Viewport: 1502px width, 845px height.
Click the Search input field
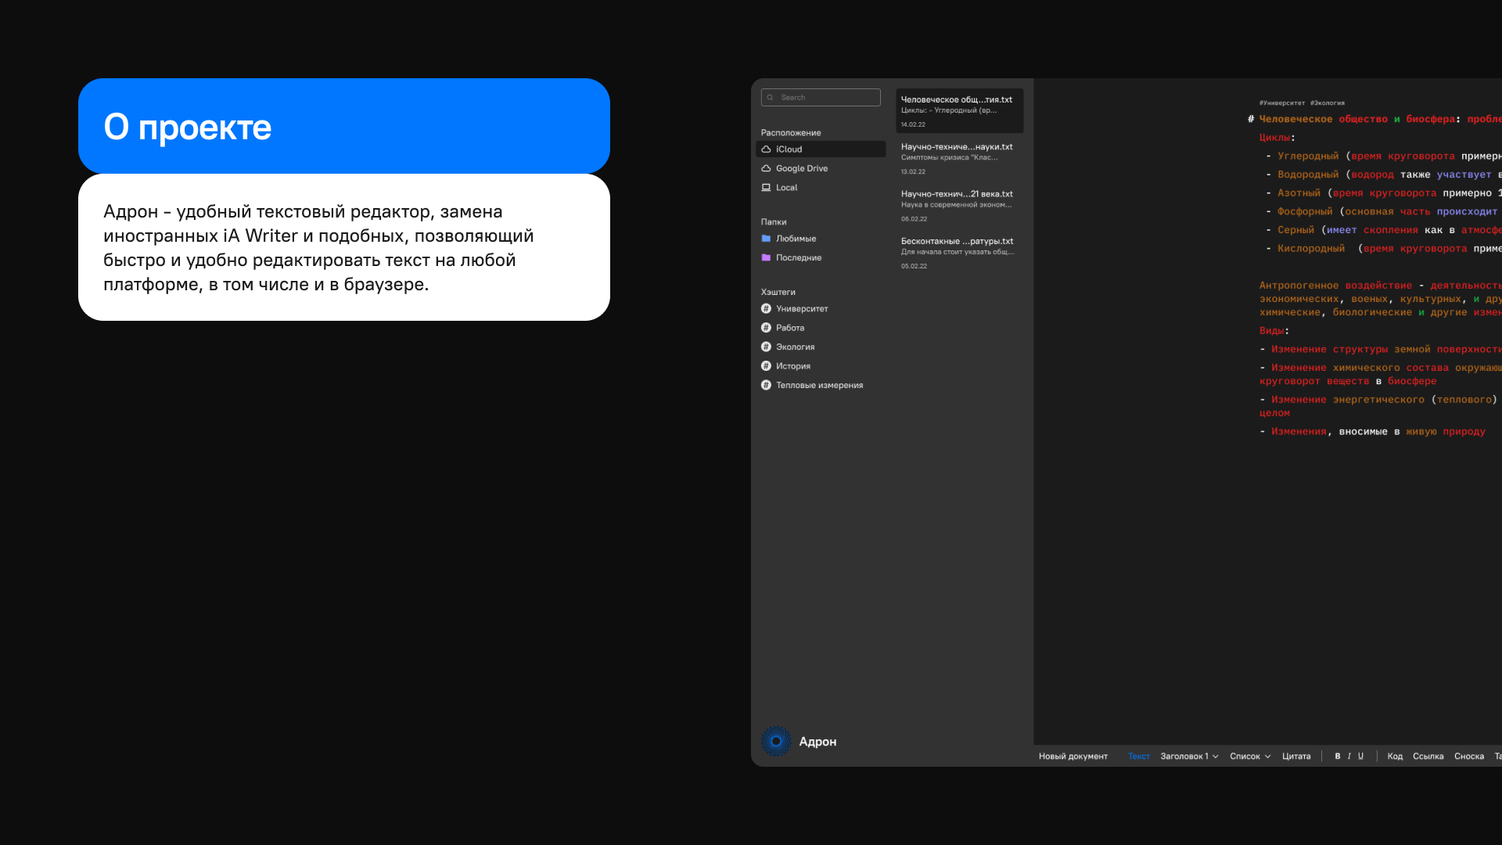pyautogui.click(x=821, y=97)
